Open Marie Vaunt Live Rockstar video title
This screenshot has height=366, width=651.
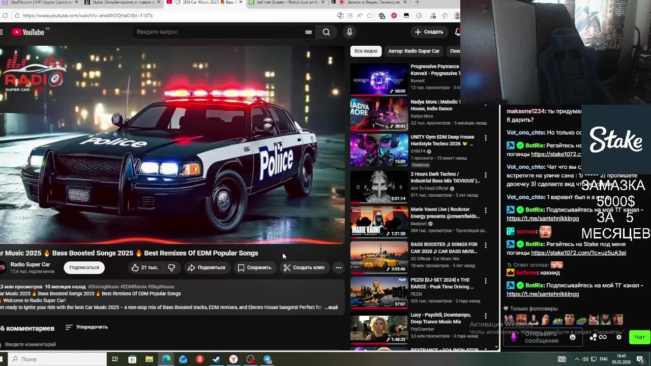(445, 212)
